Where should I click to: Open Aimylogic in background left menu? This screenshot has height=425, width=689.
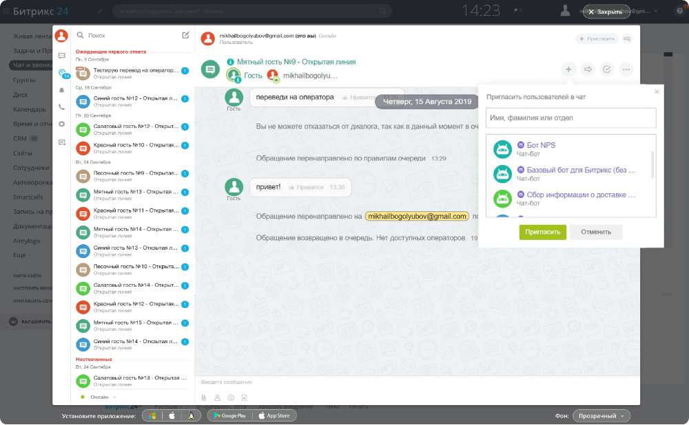point(27,241)
